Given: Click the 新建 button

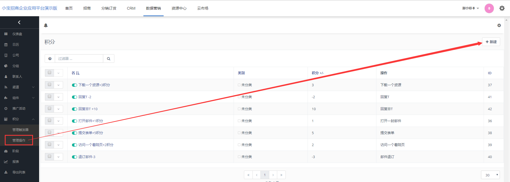Looking at the screenshot, I should click(x=491, y=42).
